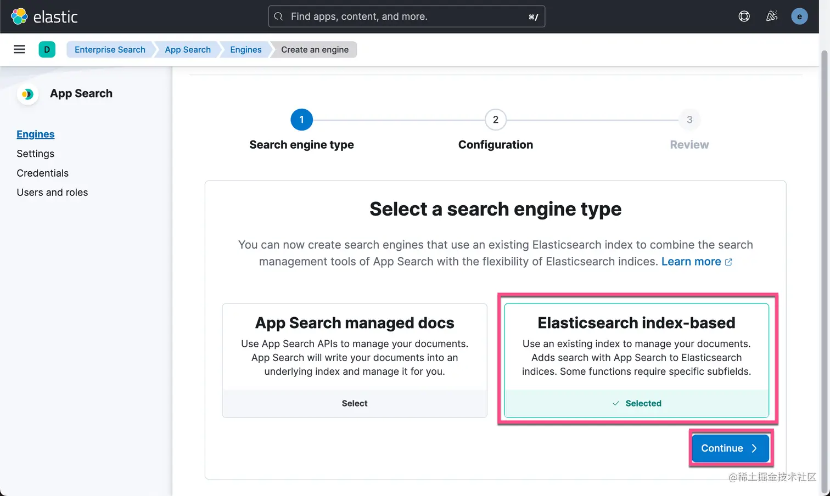The width and height of the screenshot is (830, 496).
Task: Open Credentials in the sidebar
Action: click(43, 173)
